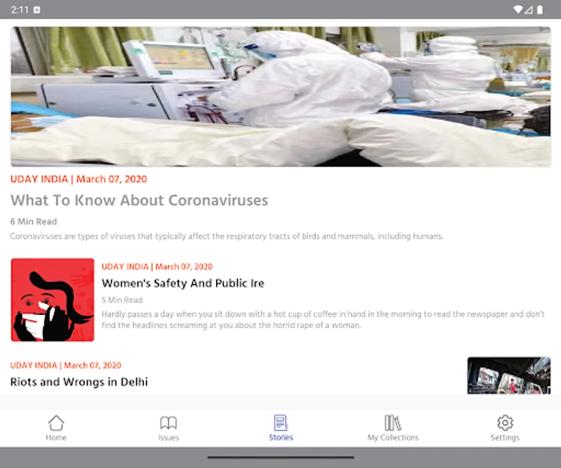561x468 pixels.
Task: Tap the '6 Min Read' duration text
Action: [33, 221]
